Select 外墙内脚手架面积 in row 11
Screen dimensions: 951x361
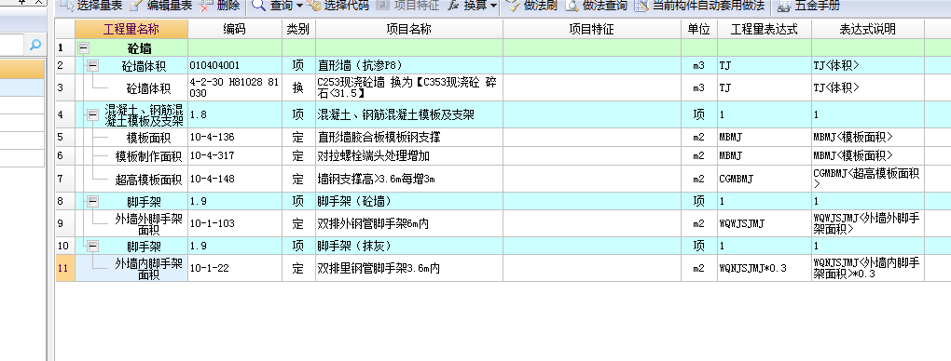click(148, 268)
